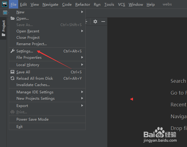The image size is (187, 147).
Task: Open the VCS menu
Action: (x=121, y=5)
